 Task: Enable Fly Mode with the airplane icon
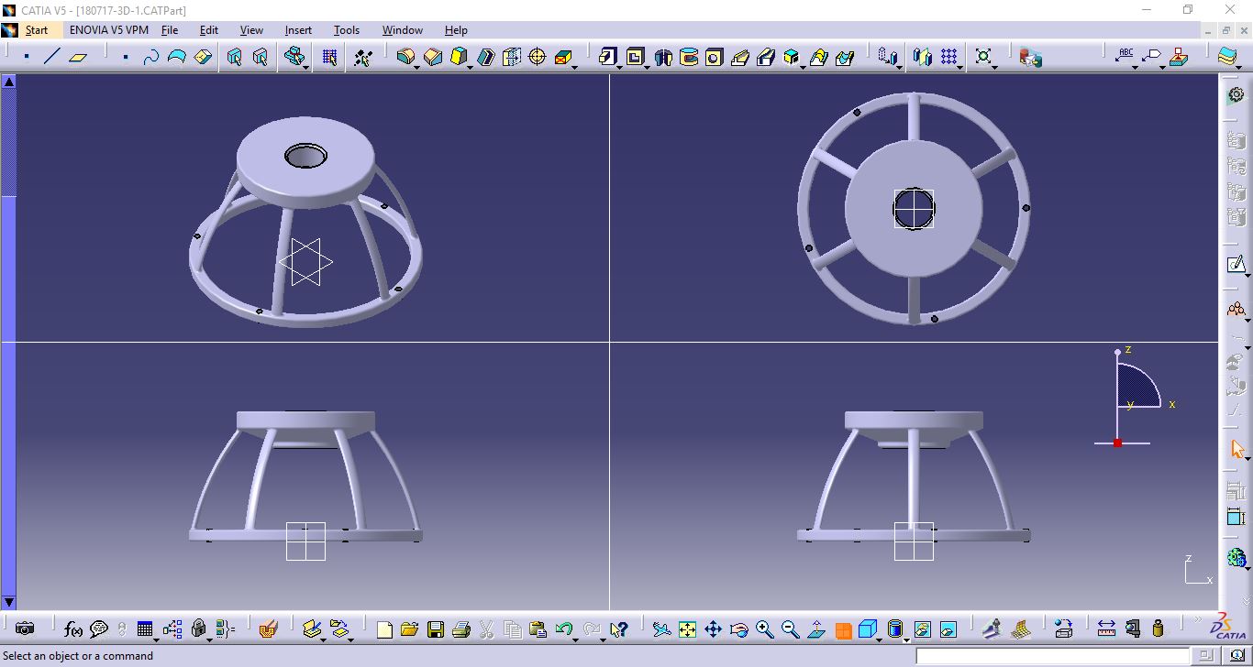point(662,629)
